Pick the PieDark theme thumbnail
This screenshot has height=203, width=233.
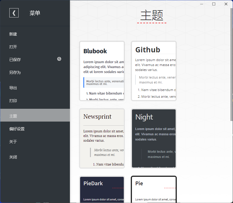pyautogui.click(x=102, y=189)
